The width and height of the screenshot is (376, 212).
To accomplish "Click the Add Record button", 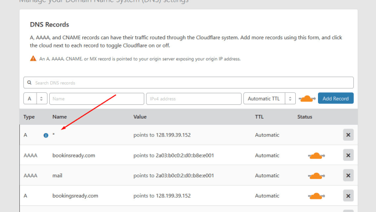I will click(336, 98).
